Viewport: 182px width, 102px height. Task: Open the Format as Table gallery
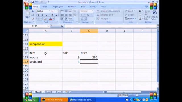tap(105, 15)
